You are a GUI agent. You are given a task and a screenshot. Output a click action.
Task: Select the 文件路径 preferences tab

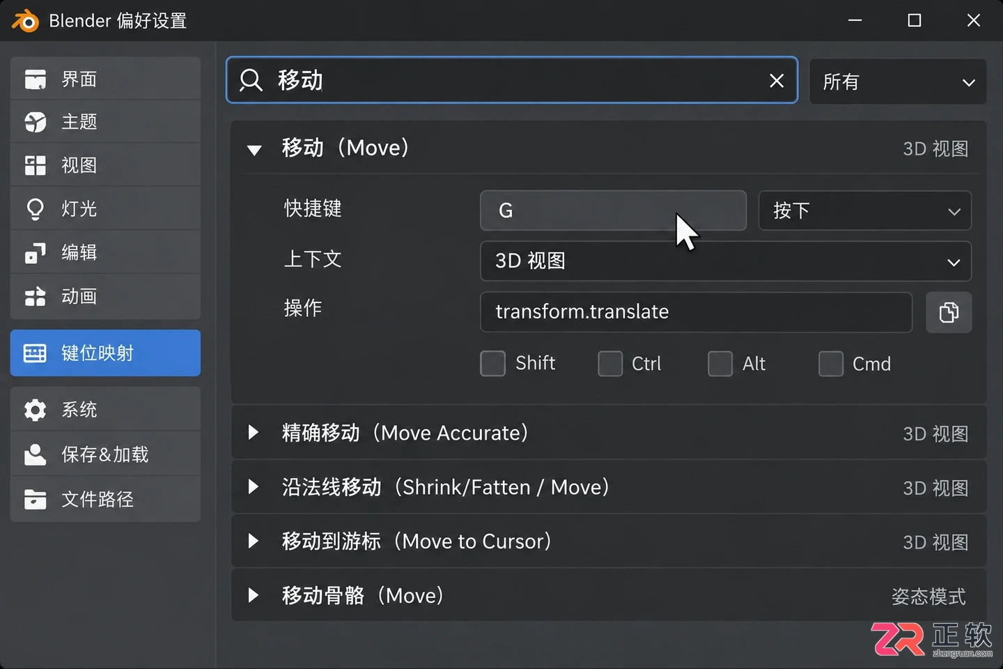pos(105,499)
